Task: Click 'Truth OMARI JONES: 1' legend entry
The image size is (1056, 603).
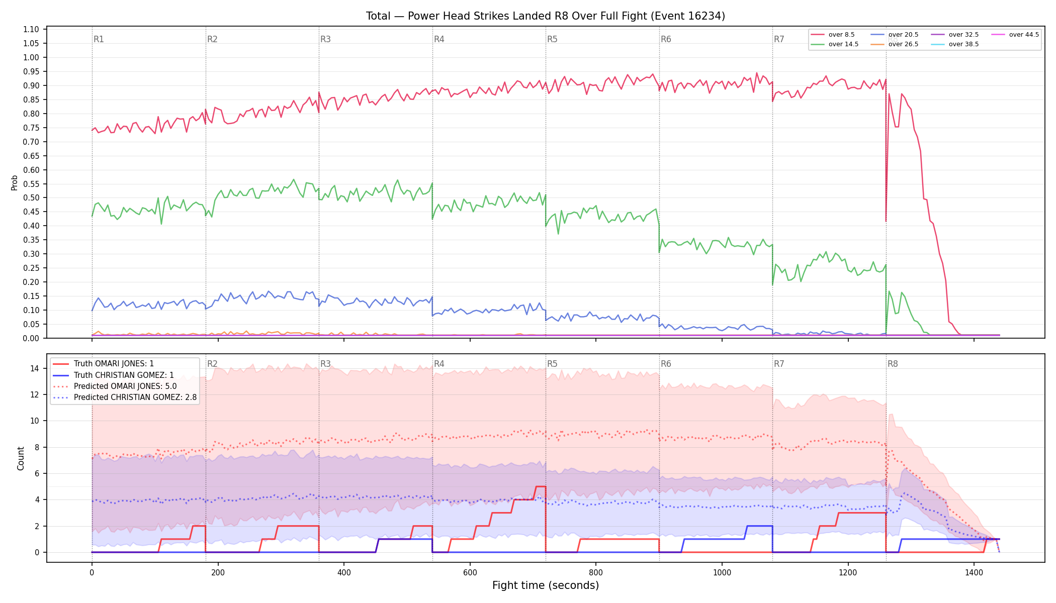Action: point(103,364)
